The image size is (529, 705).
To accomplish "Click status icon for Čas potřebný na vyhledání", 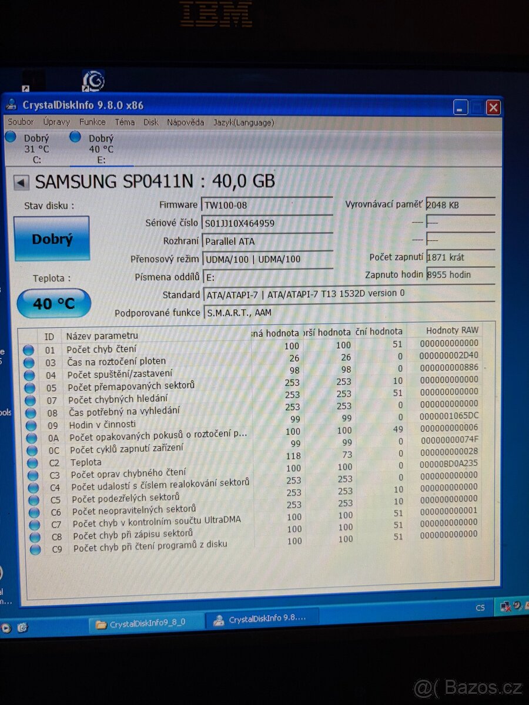I will click(30, 412).
